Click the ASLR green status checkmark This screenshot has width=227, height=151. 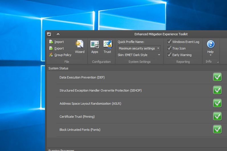click(217, 103)
